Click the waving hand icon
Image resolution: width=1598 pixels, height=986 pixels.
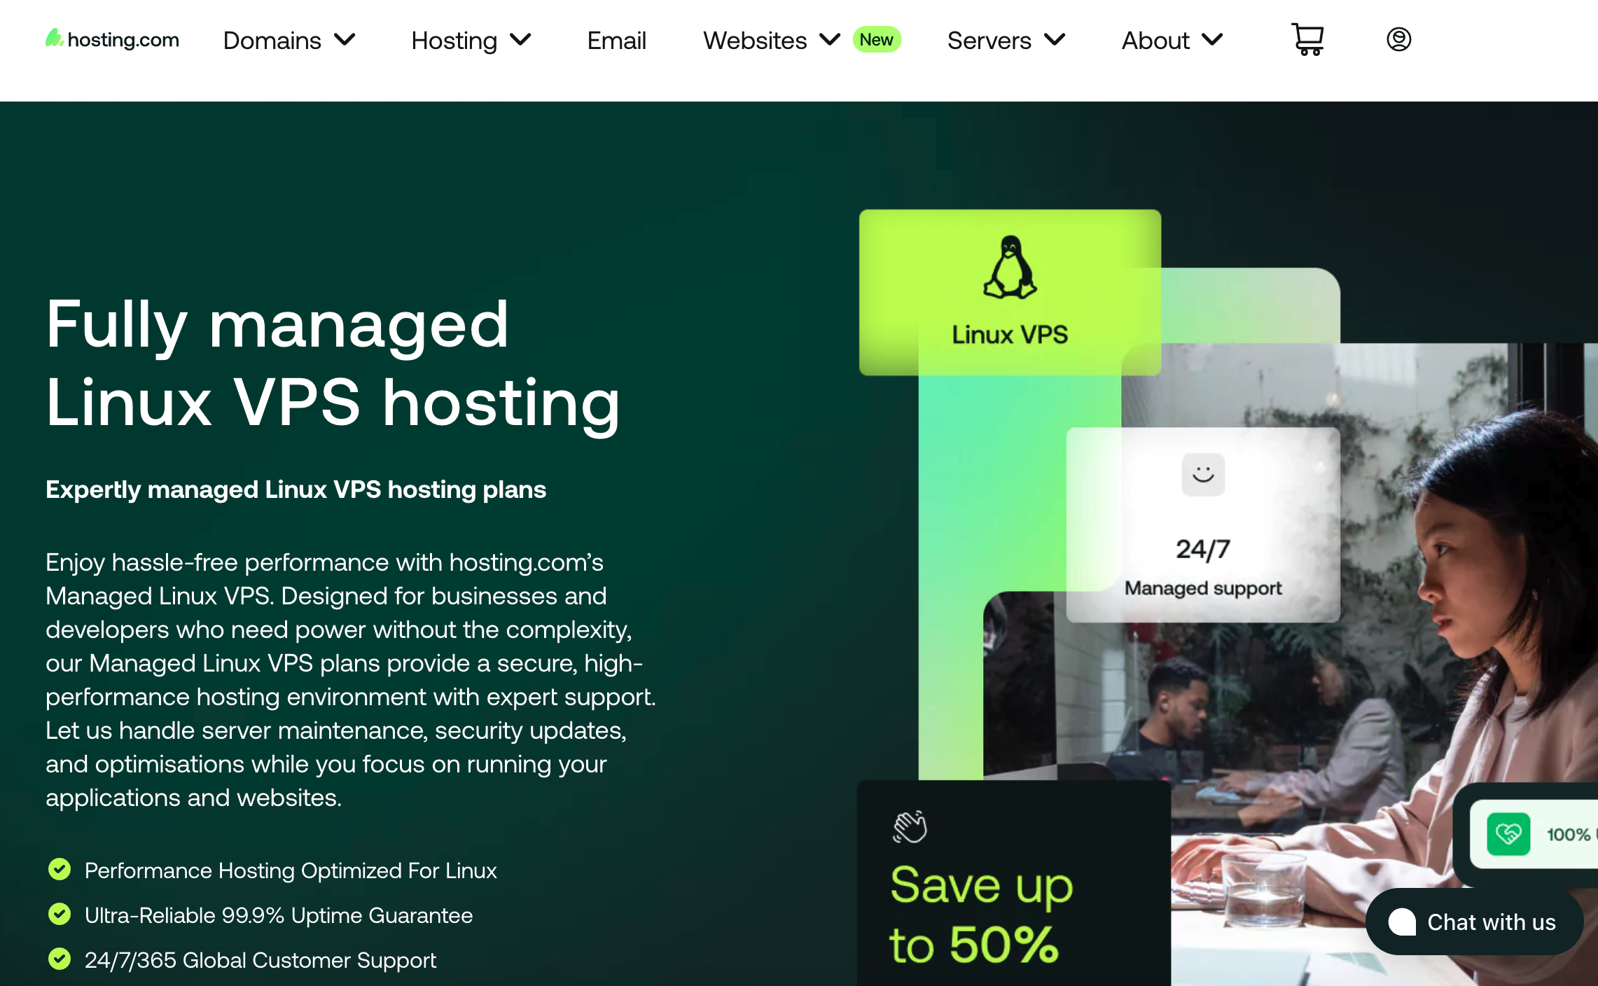coord(910,827)
